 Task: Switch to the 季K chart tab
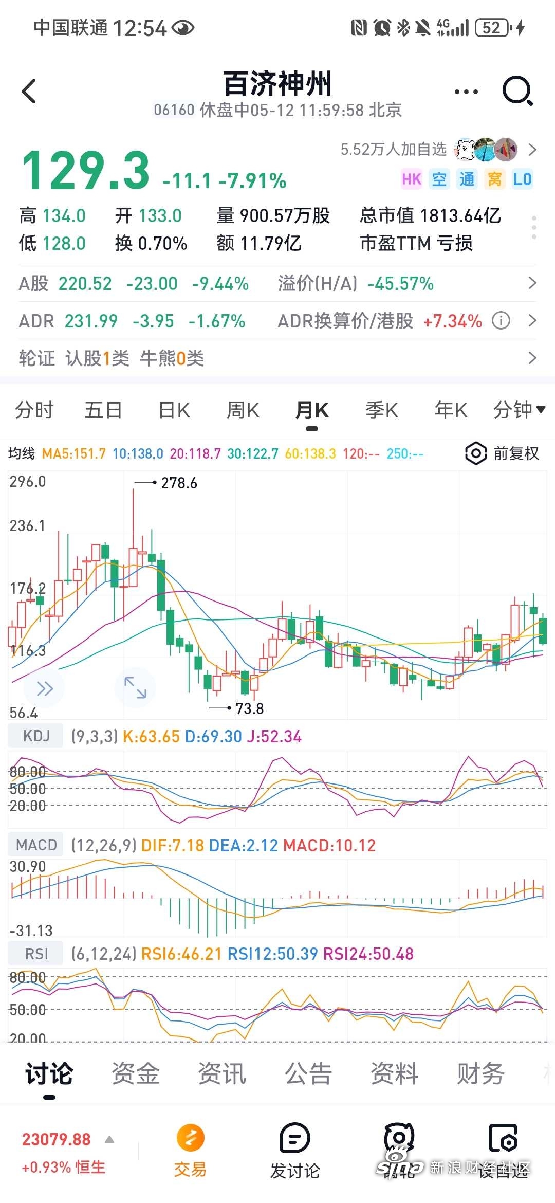point(382,410)
